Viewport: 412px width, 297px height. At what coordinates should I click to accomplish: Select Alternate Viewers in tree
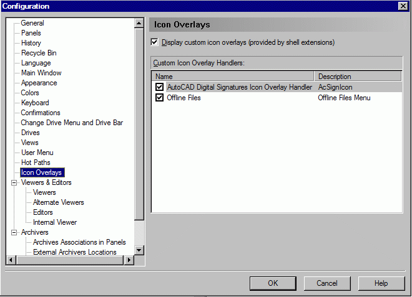click(58, 202)
